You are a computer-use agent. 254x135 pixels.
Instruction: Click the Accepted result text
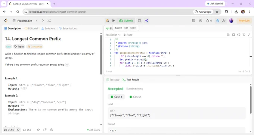click(x=115, y=89)
